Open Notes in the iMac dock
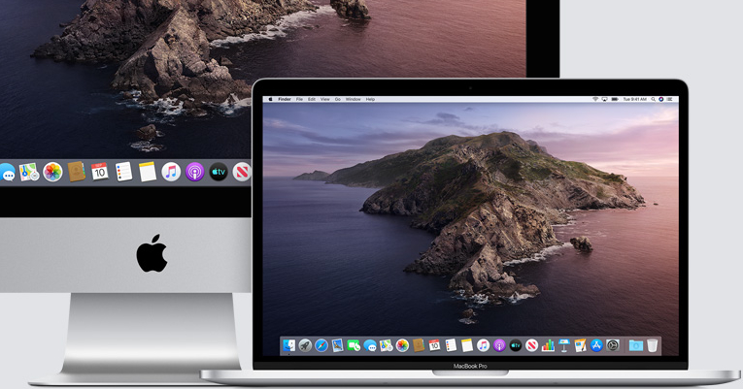743x389 pixels. pos(148,172)
